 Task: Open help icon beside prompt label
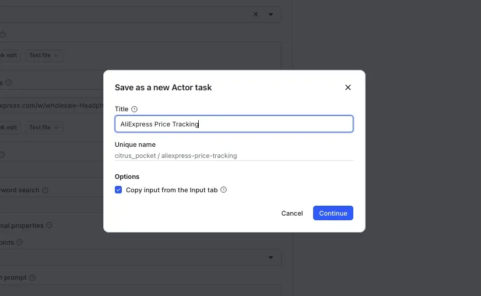point(32,277)
